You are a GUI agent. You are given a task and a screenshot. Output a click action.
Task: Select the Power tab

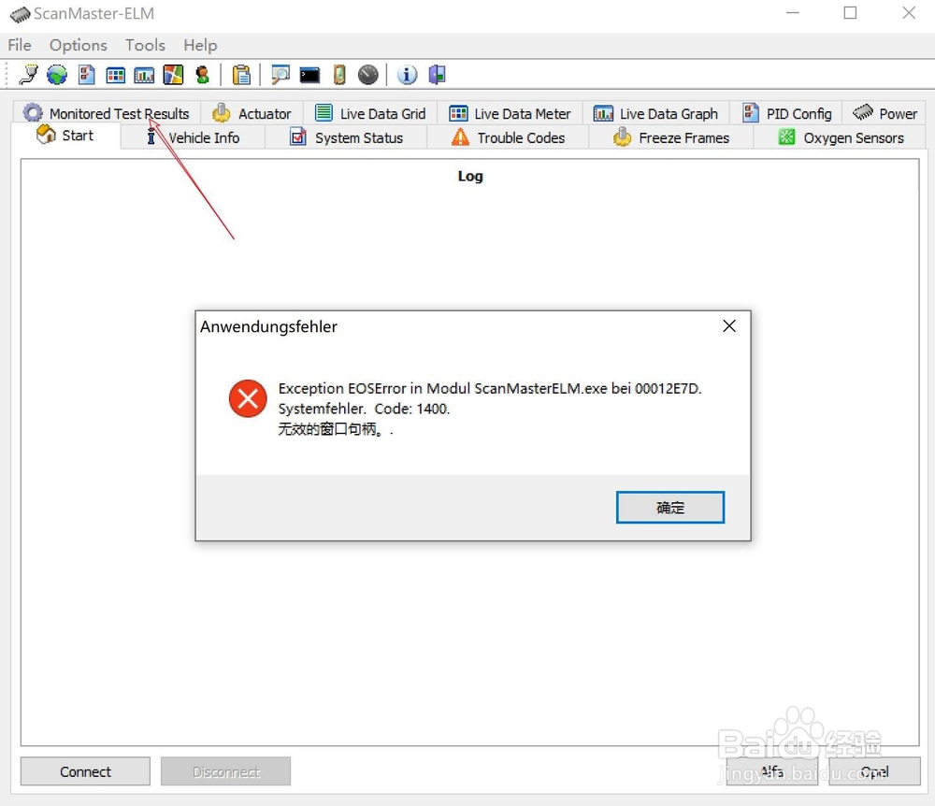885,113
